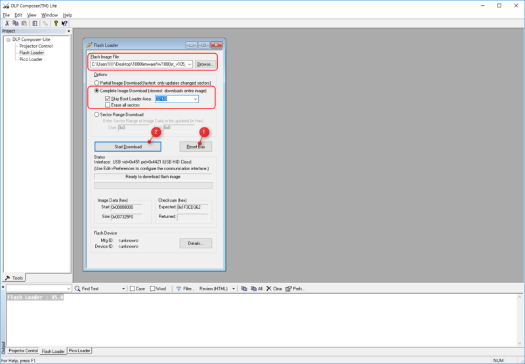Click the output pane vertical scrollbar
Image resolution: width=525 pixels, height=364 pixels.
point(520,320)
